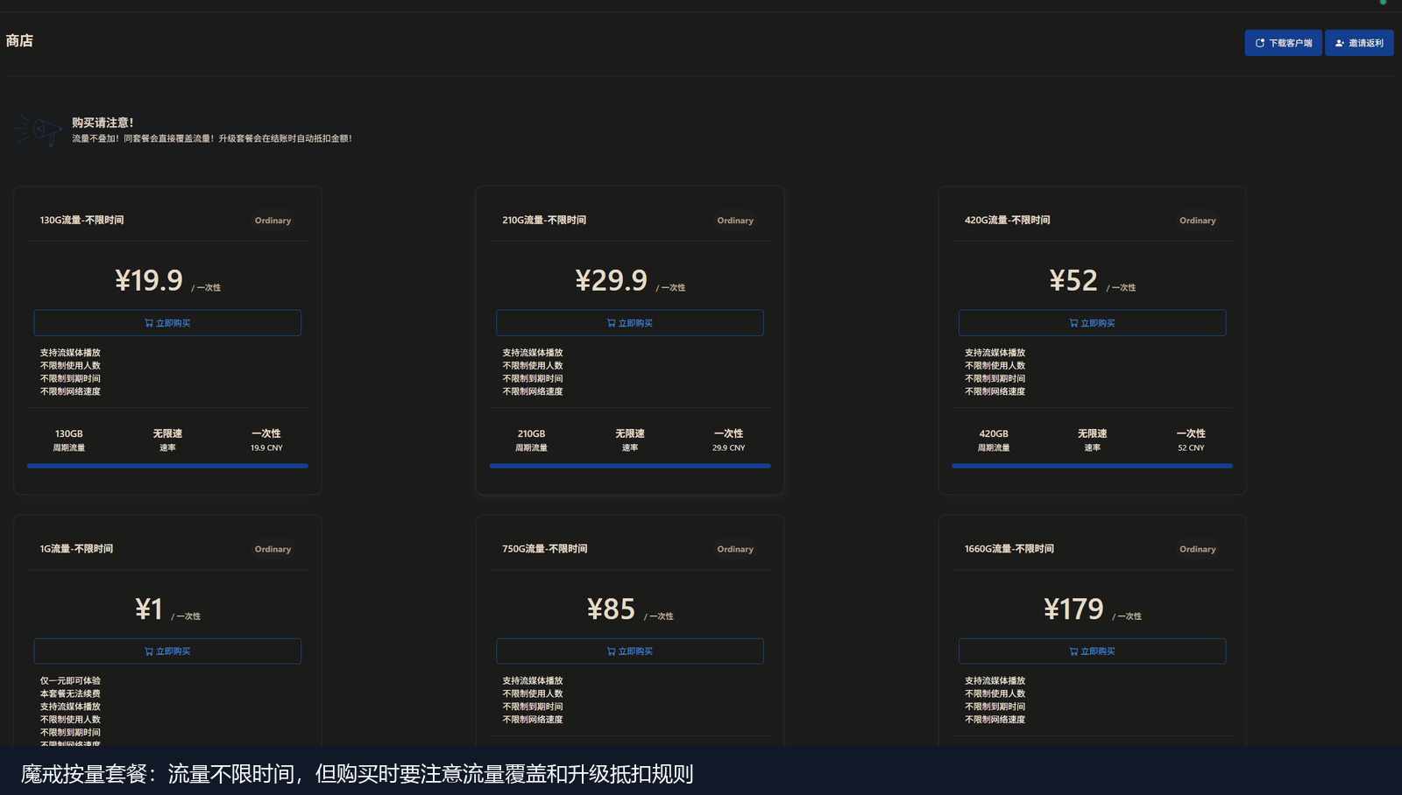Click the blue progress bar on 420G card

pyautogui.click(x=1092, y=466)
